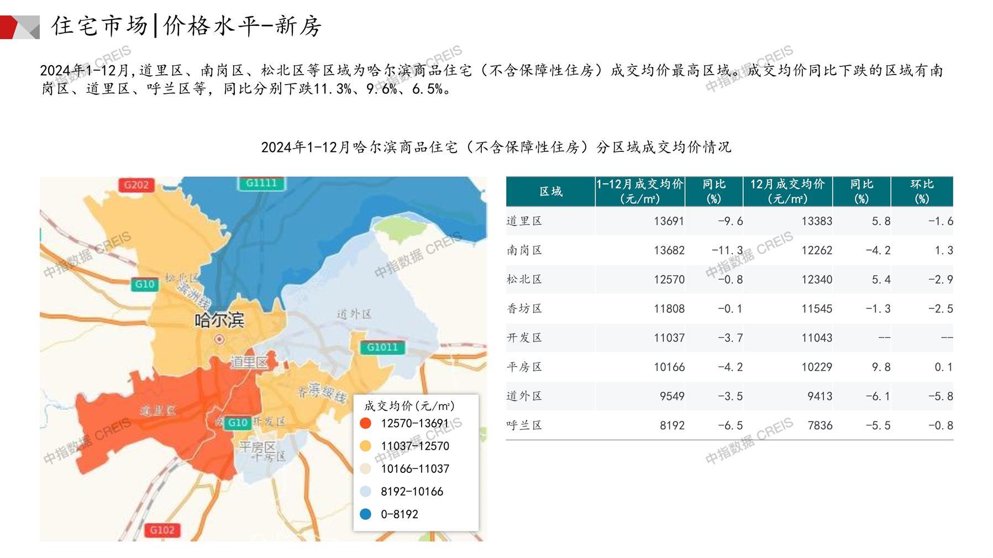Click the G1111 highway badge on map
993x558 pixels.
(261, 183)
